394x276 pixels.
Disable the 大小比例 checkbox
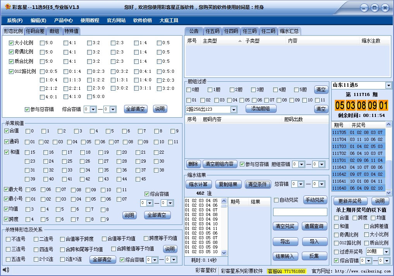pyautogui.click(x=12, y=43)
